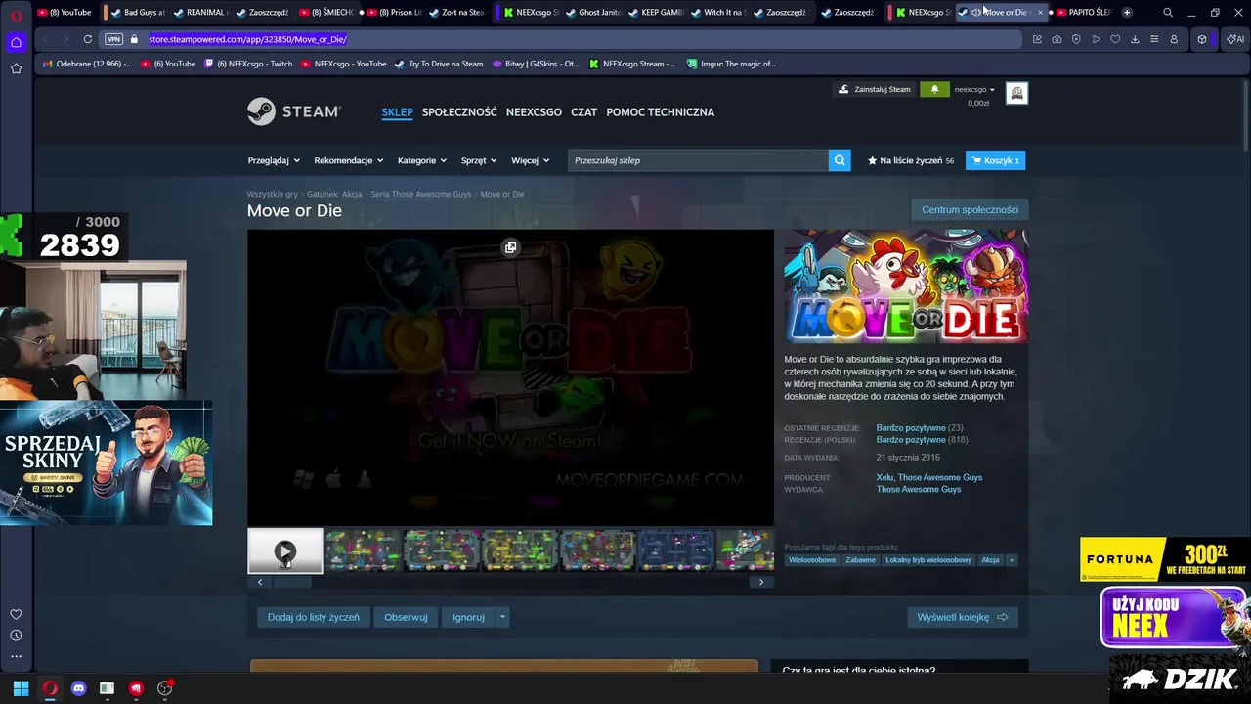
Task: Click the media strip scroll handle
Action: click(291, 582)
